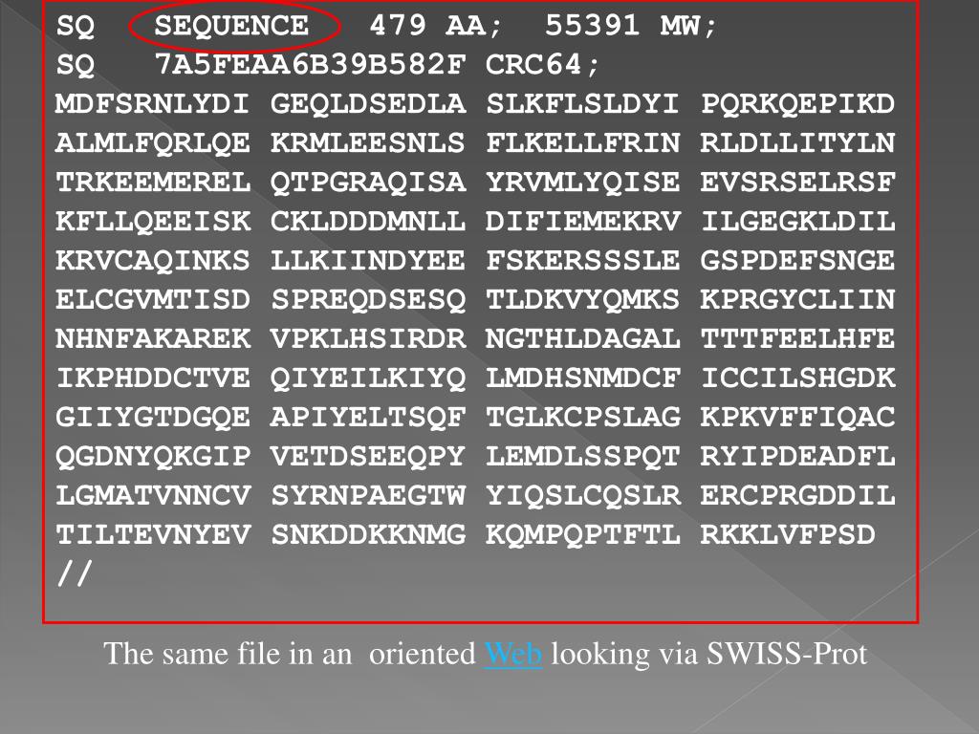The width and height of the screenshot is (979, 734).
Task: Click sequence block FLKELLFRIN
Action: coord(583,143)
